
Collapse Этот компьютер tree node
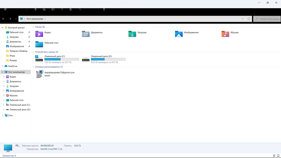[2, 72]
